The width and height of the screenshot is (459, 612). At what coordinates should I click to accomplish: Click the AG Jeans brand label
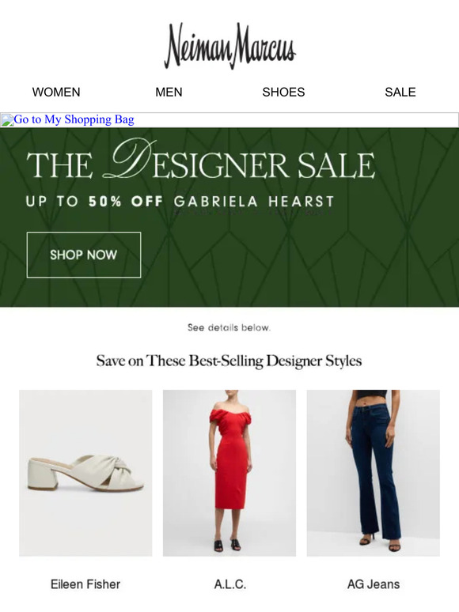click(374, 584)
